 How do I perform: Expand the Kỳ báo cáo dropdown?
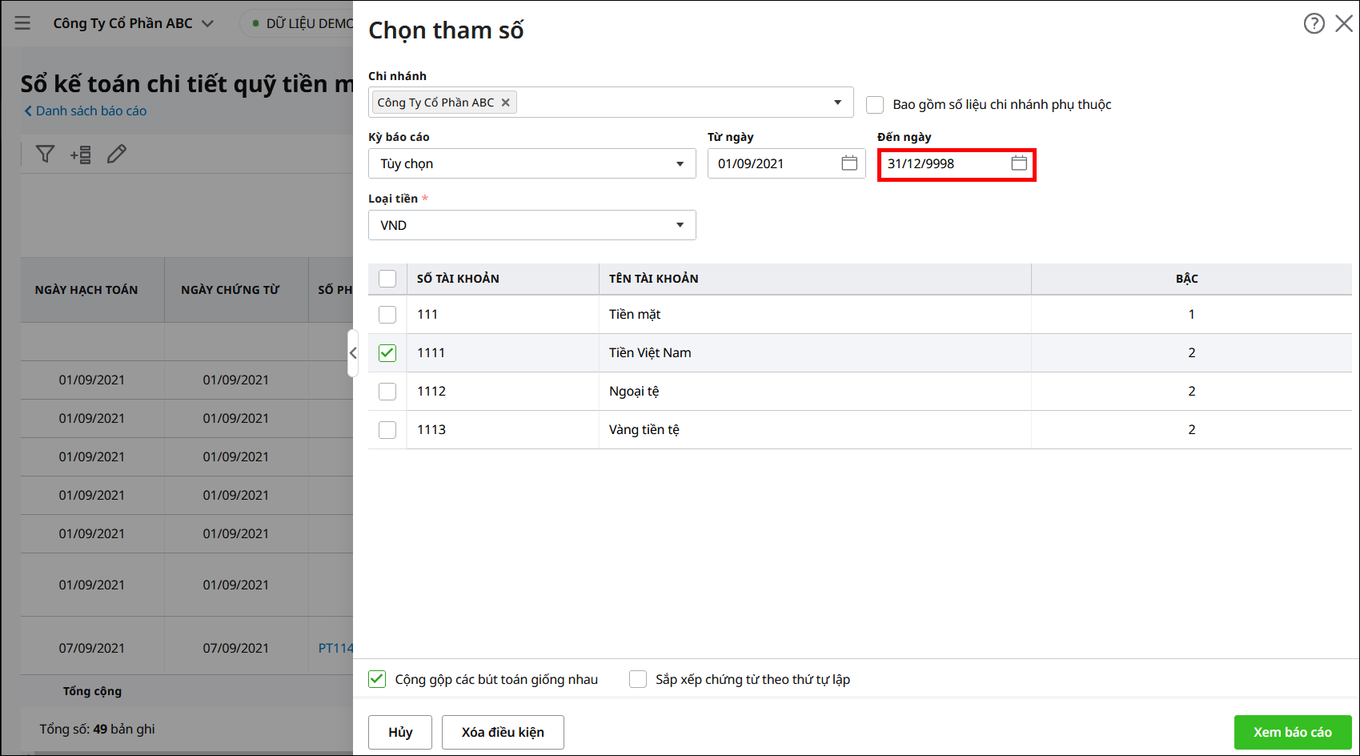[680, 164]
